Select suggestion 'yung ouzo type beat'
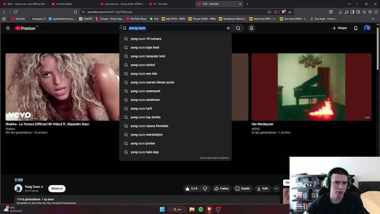This screenshot has width=380, height=214. point(175,48)
